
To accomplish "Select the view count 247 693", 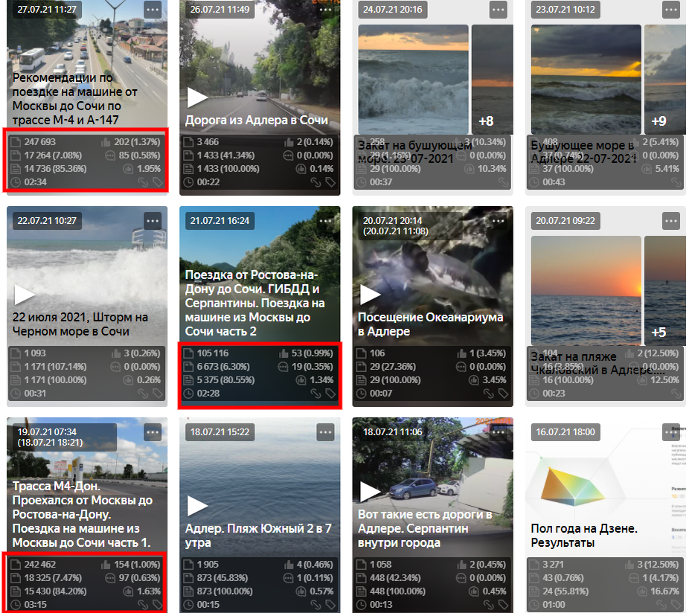I will point(39,141).
